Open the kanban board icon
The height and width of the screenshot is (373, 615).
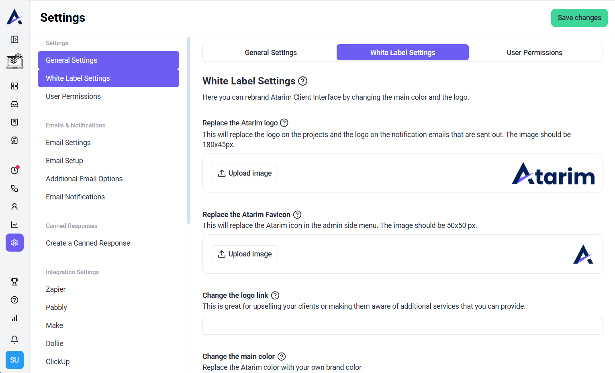click(x=14, y=122)
